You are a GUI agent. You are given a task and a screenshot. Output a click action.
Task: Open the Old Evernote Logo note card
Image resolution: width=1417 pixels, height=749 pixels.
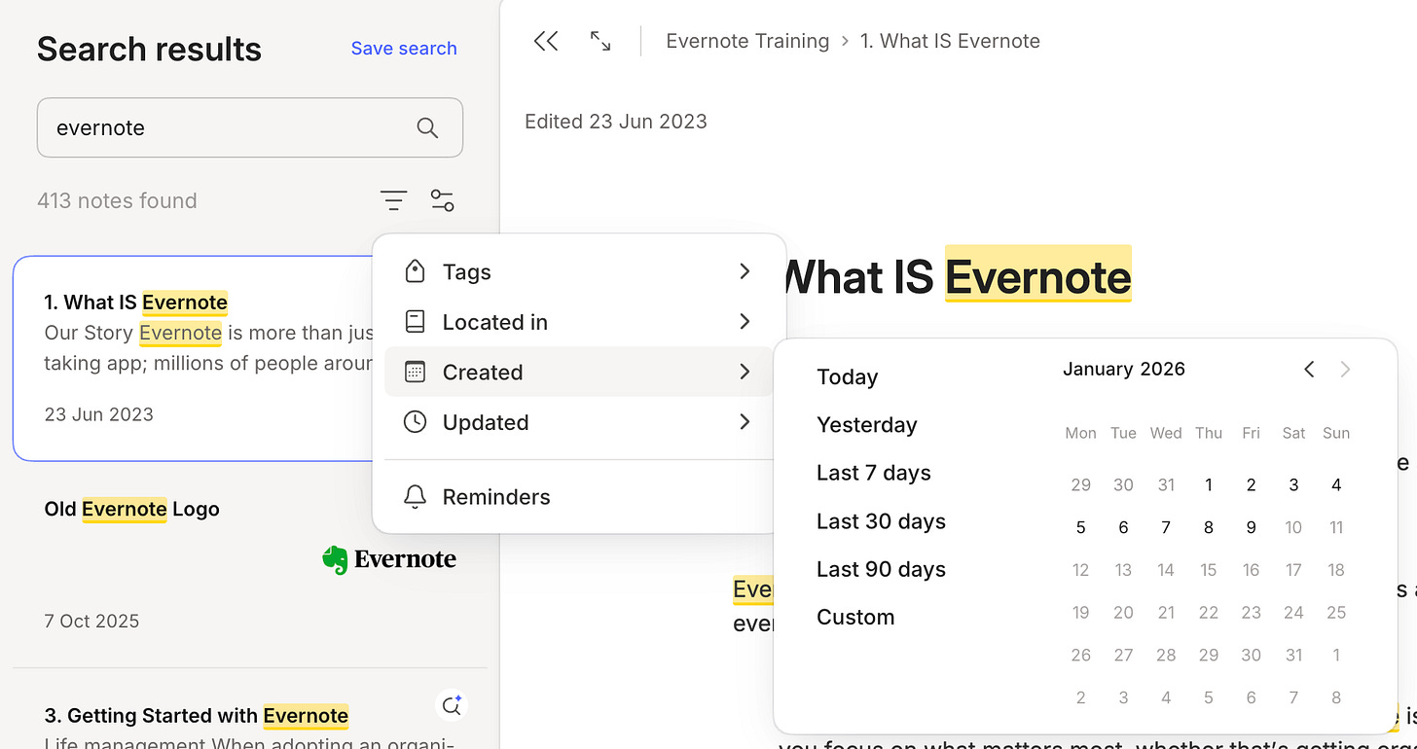coord(250,564)
